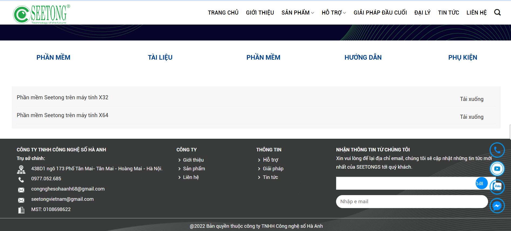The height and width of the screenshot is (231, 511).
Task: Select the first PHẦN MỀM tab
Action: coord(53,57)
